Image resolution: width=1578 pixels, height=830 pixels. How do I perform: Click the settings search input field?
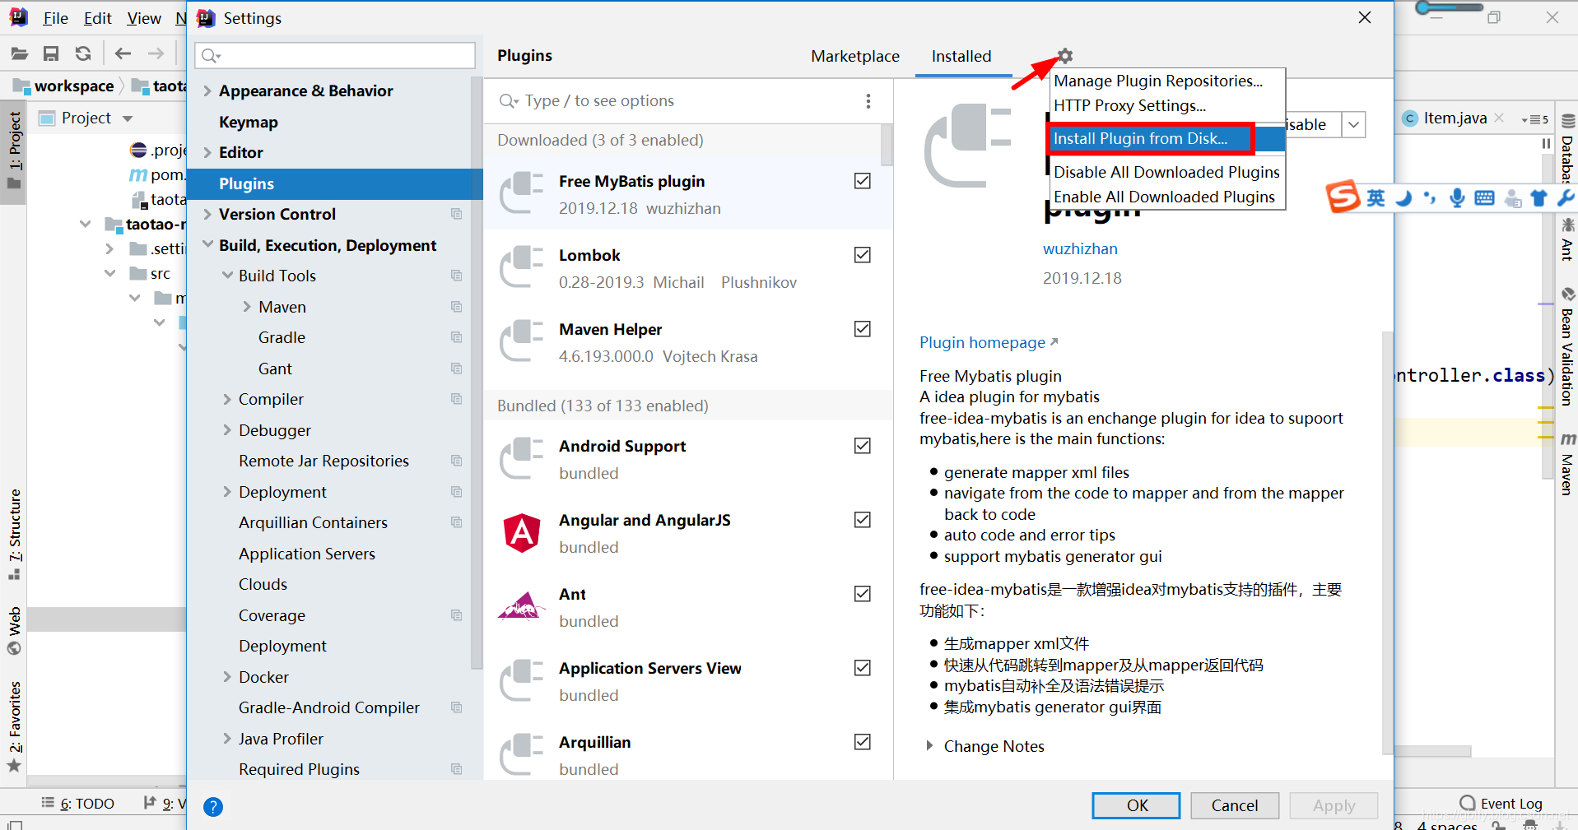coord(335,55)
